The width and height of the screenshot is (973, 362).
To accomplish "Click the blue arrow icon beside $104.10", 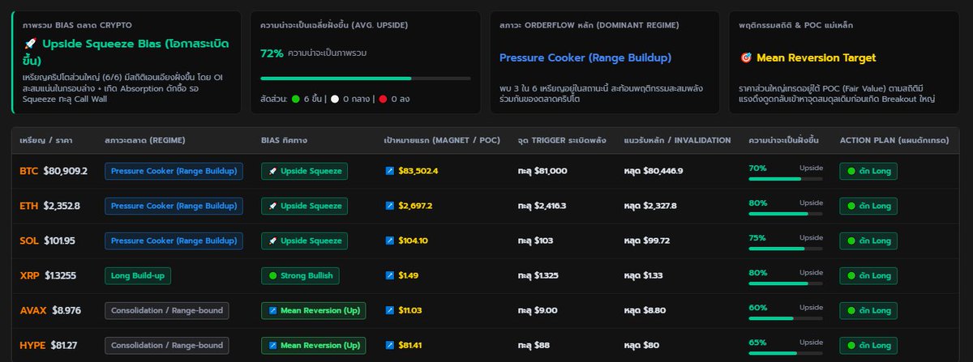I will click(x=390, y=241).
